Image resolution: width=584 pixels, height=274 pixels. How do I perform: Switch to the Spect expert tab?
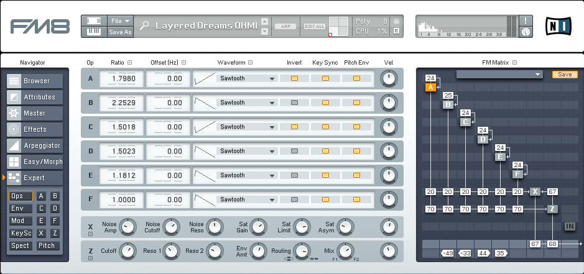click(21, 245)
